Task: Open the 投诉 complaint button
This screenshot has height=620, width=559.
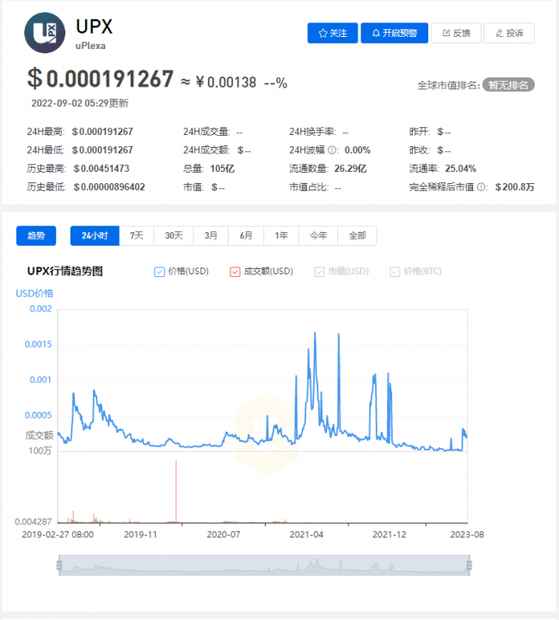Action: [x=509, y=33]
